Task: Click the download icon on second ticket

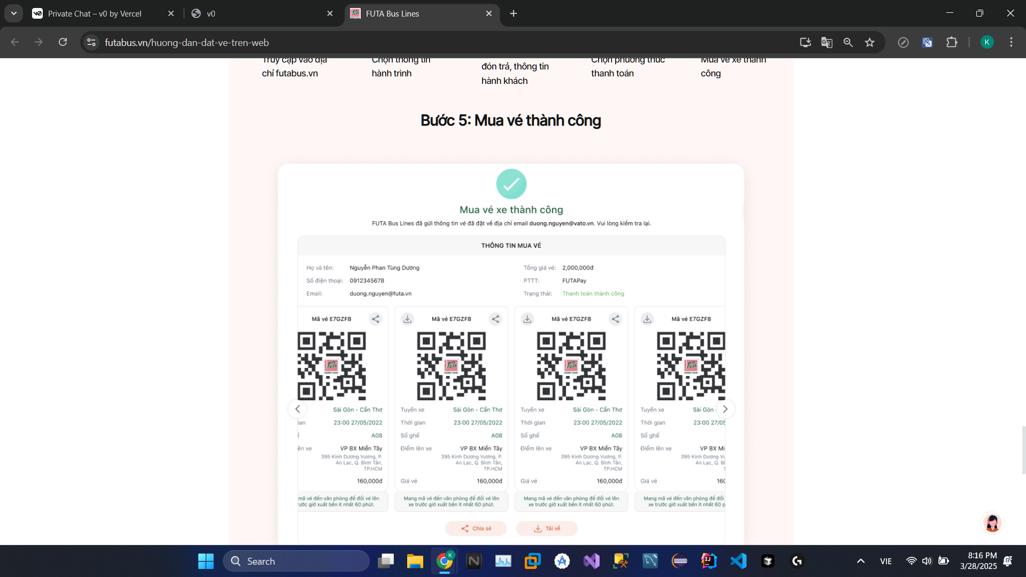Action: click(407, 319)
